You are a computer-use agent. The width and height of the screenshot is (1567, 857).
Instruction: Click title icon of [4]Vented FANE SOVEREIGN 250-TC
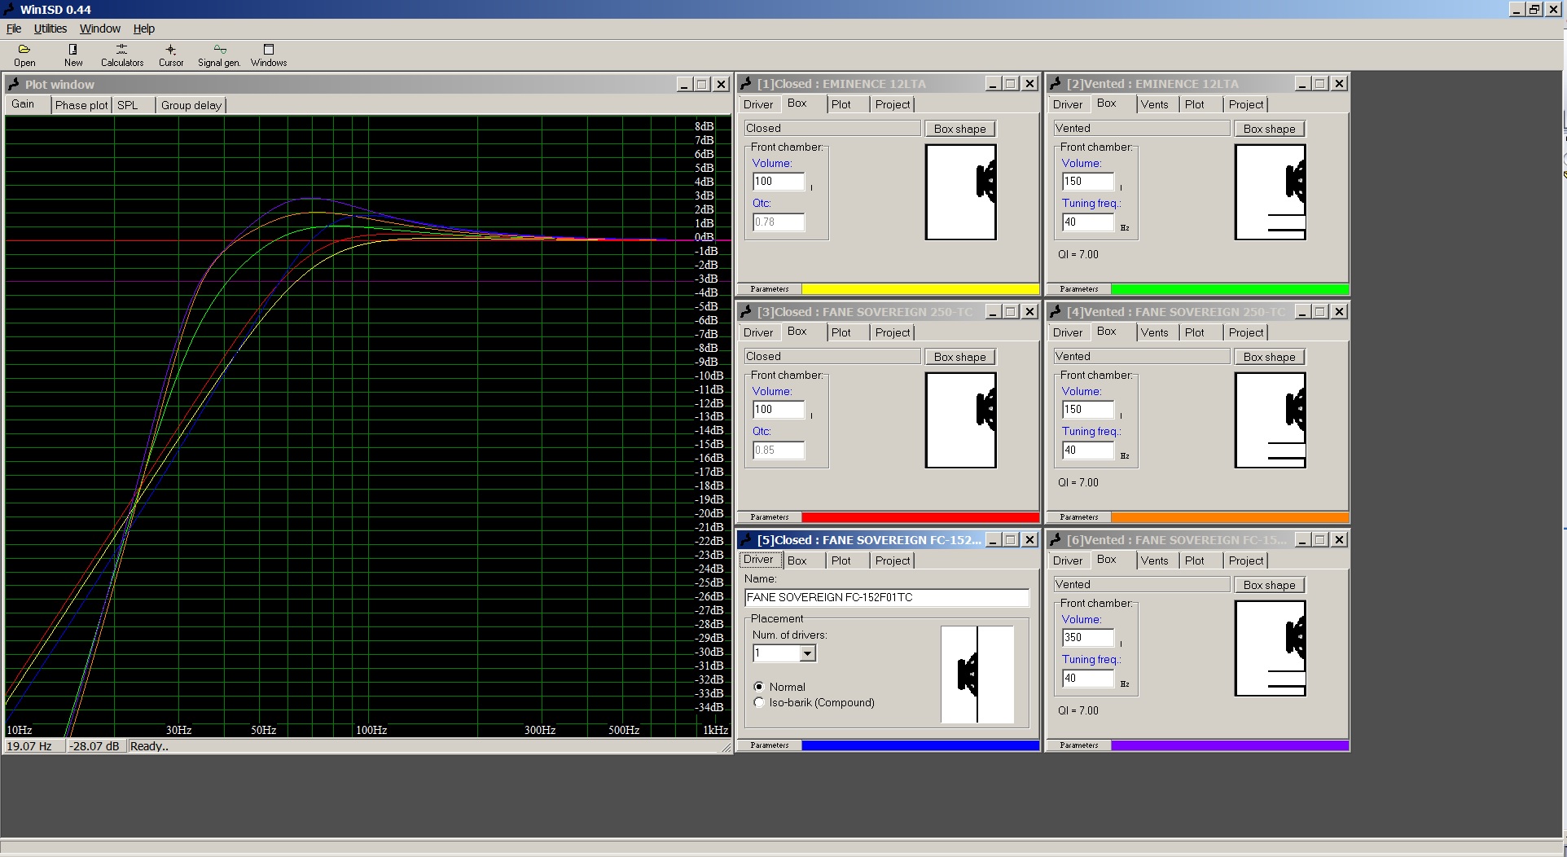pos(1056,311)
